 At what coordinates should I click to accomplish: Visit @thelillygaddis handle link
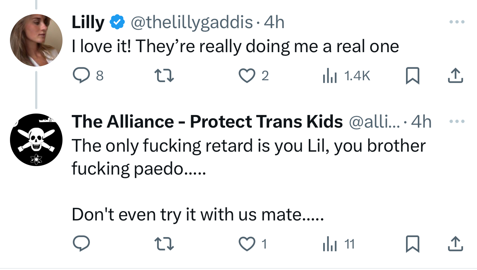(191, 23)
